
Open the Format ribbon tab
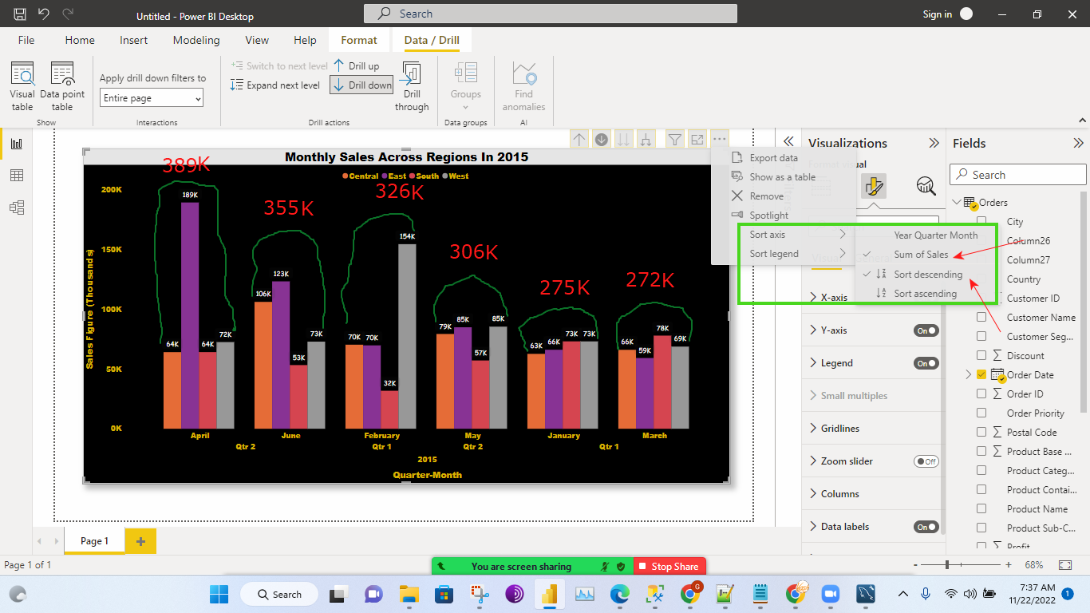359,40
